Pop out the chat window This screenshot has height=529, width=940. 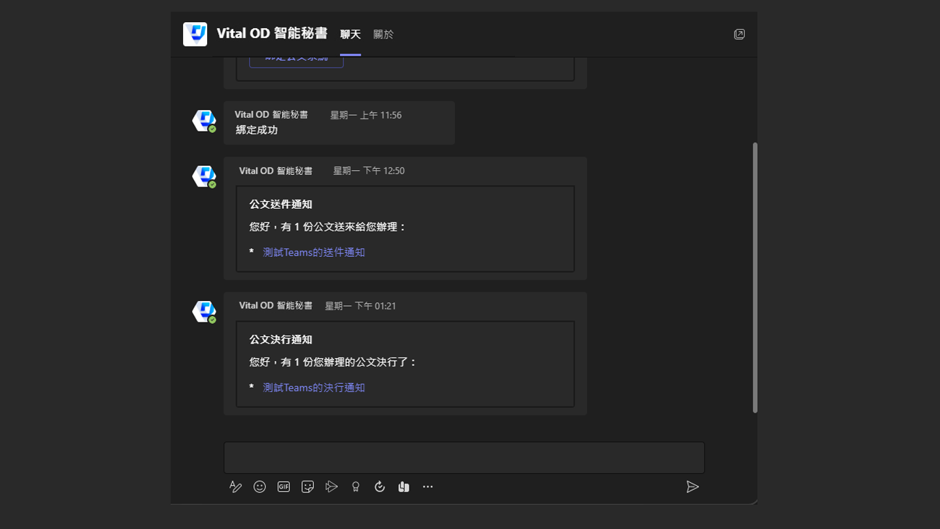click(739, 34)
